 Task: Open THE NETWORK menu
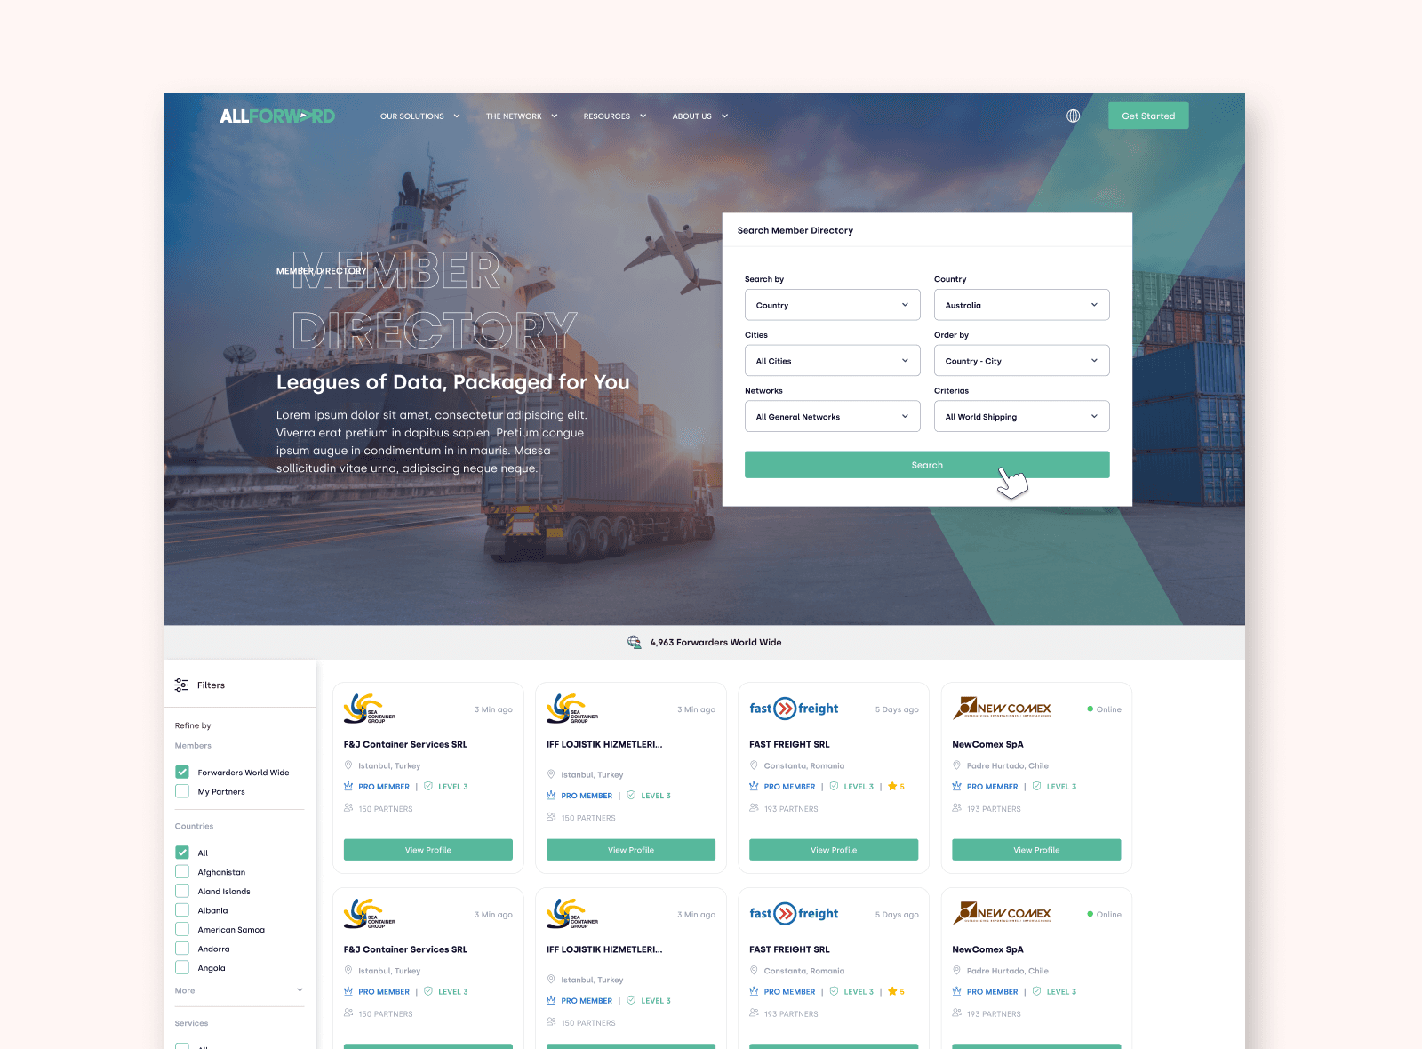522,116
